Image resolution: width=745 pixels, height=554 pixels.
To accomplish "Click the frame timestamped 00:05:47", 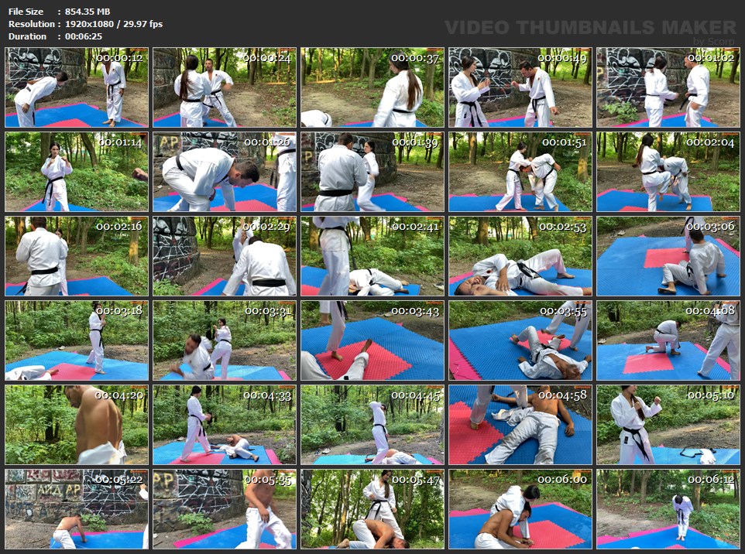I will (372, 509).
